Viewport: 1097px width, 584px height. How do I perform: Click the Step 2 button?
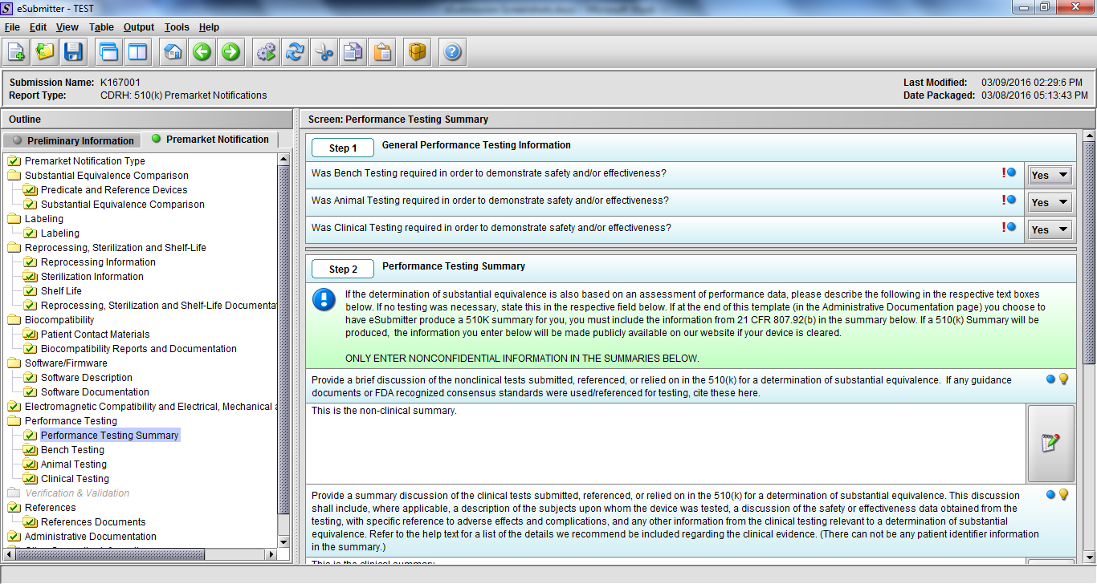pos(344,269)
